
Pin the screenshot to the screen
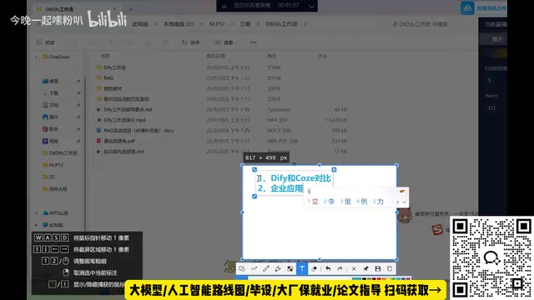[x=365, y=268]
